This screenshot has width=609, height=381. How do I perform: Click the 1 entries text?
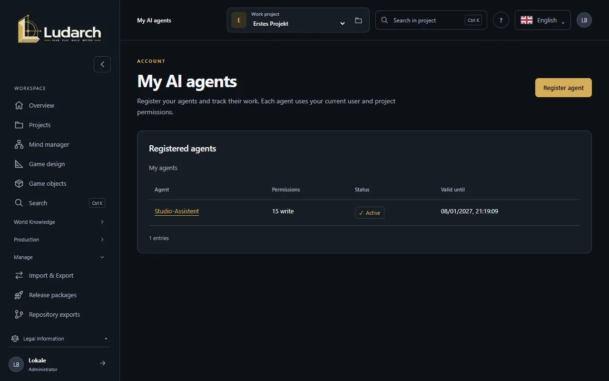(159, 238)
